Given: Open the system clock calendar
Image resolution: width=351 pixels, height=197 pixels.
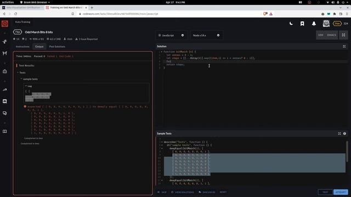Looking at the screenshot, I should [x=175, y=2].
